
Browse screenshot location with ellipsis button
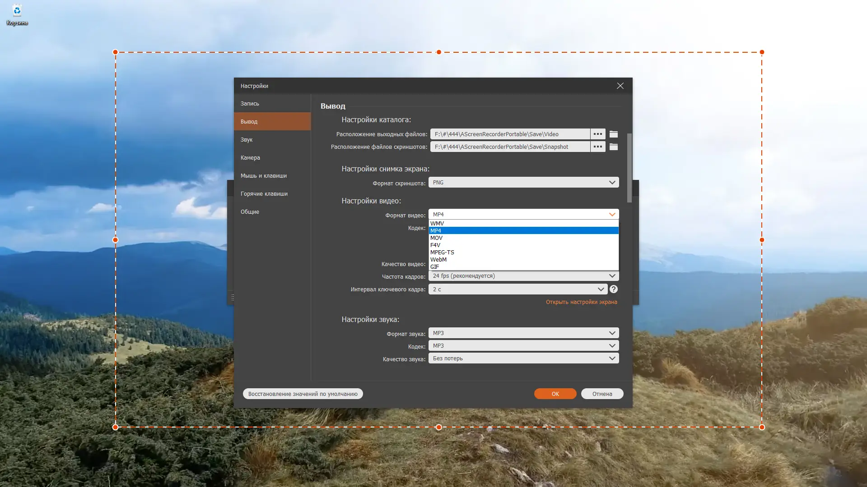click(597, 147)
